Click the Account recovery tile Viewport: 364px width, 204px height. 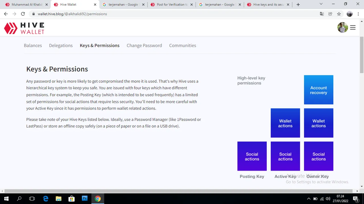coord(318,90)
